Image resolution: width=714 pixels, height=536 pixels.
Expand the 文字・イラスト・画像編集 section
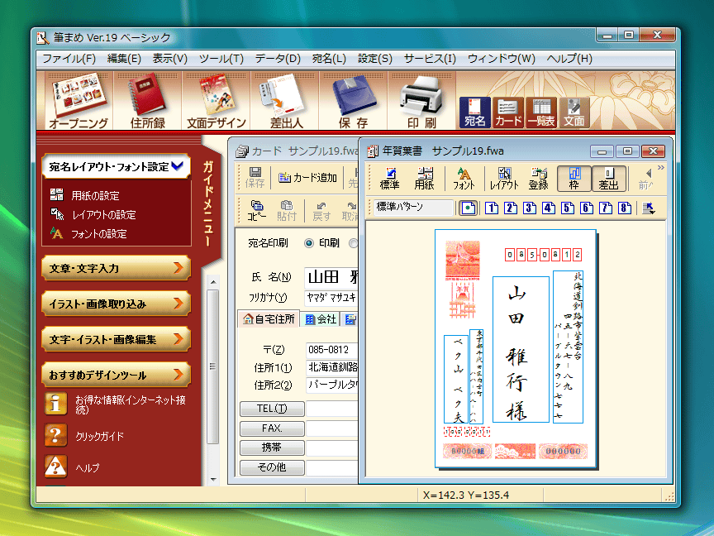117,339
